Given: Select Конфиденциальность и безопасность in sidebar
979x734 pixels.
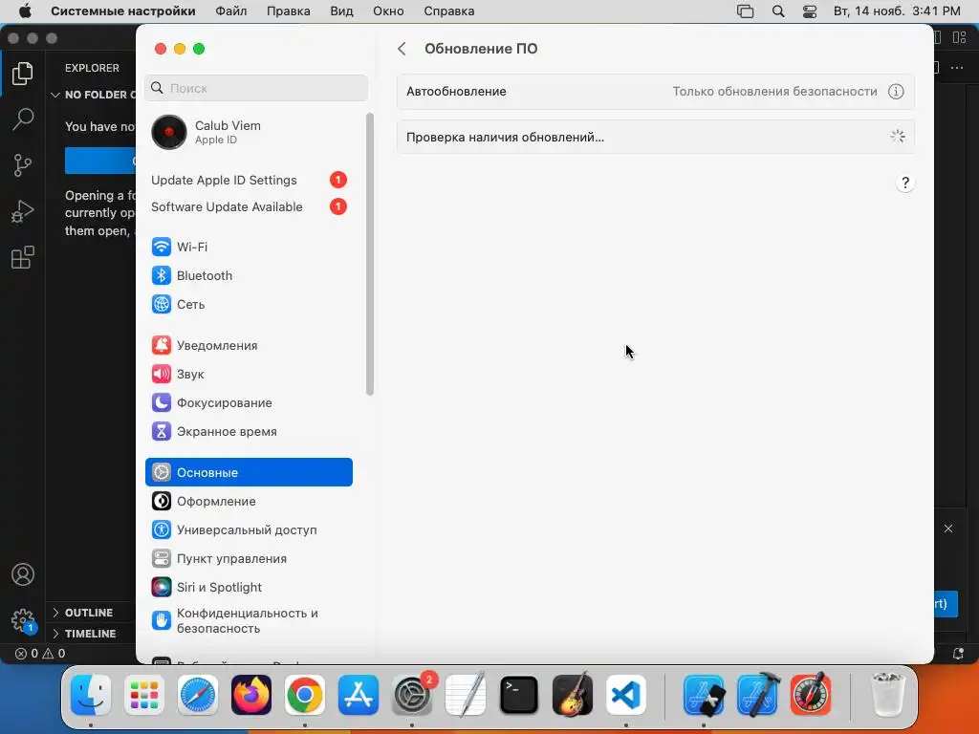Looking at the screenshot, I should pyautogui.click(x=249, y=620).
